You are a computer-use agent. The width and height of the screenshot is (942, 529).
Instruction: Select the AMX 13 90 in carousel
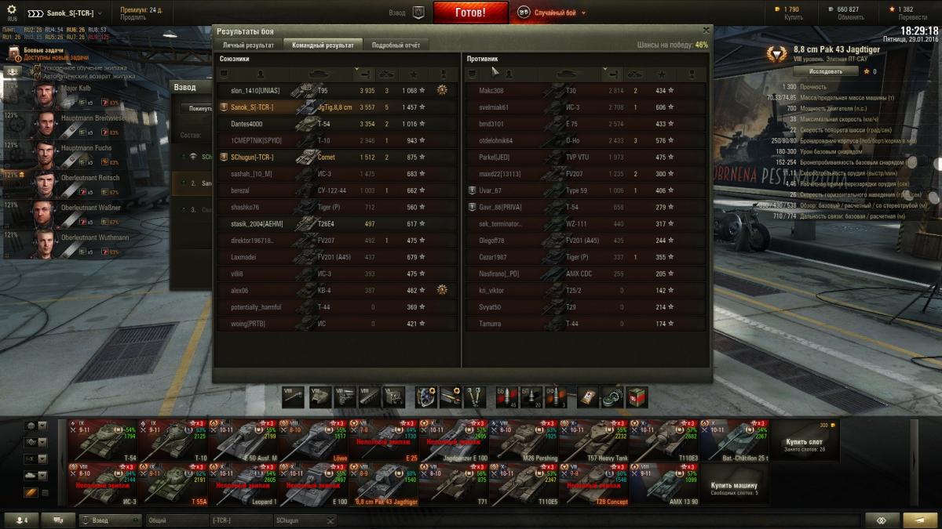(x=663, y=484)
